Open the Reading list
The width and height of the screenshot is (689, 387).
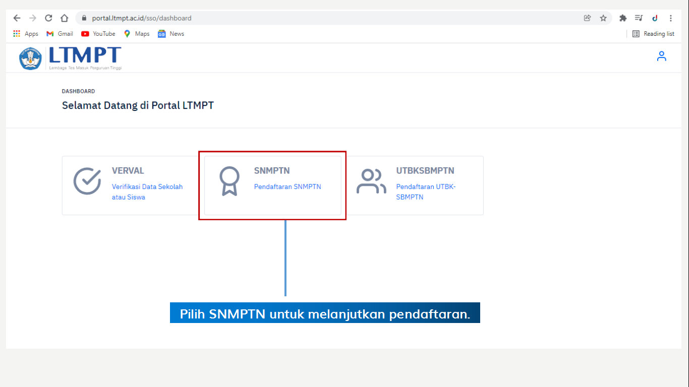coord(653,34)
